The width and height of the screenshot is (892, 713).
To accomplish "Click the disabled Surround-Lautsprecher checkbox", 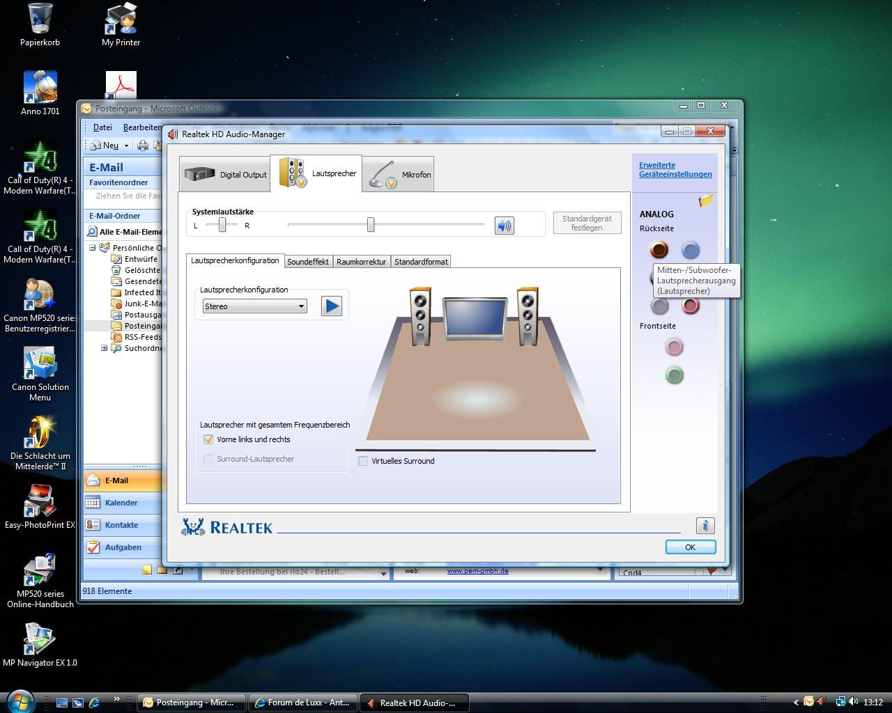I will point(208,459).
